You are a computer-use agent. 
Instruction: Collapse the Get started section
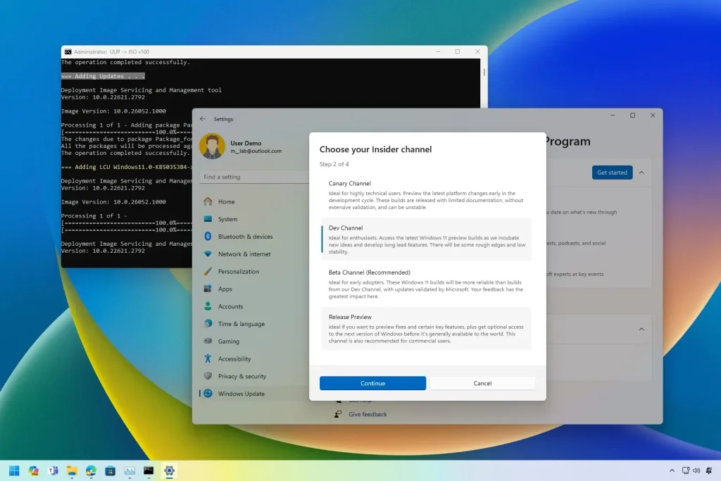tap(641, 173)
